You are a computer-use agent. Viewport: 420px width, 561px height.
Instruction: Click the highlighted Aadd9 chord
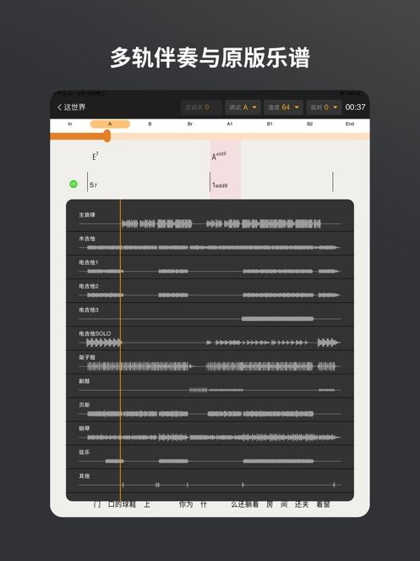coord(219,156)
